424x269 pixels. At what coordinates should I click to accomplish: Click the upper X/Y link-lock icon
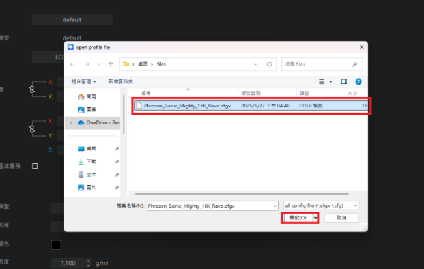31,89
